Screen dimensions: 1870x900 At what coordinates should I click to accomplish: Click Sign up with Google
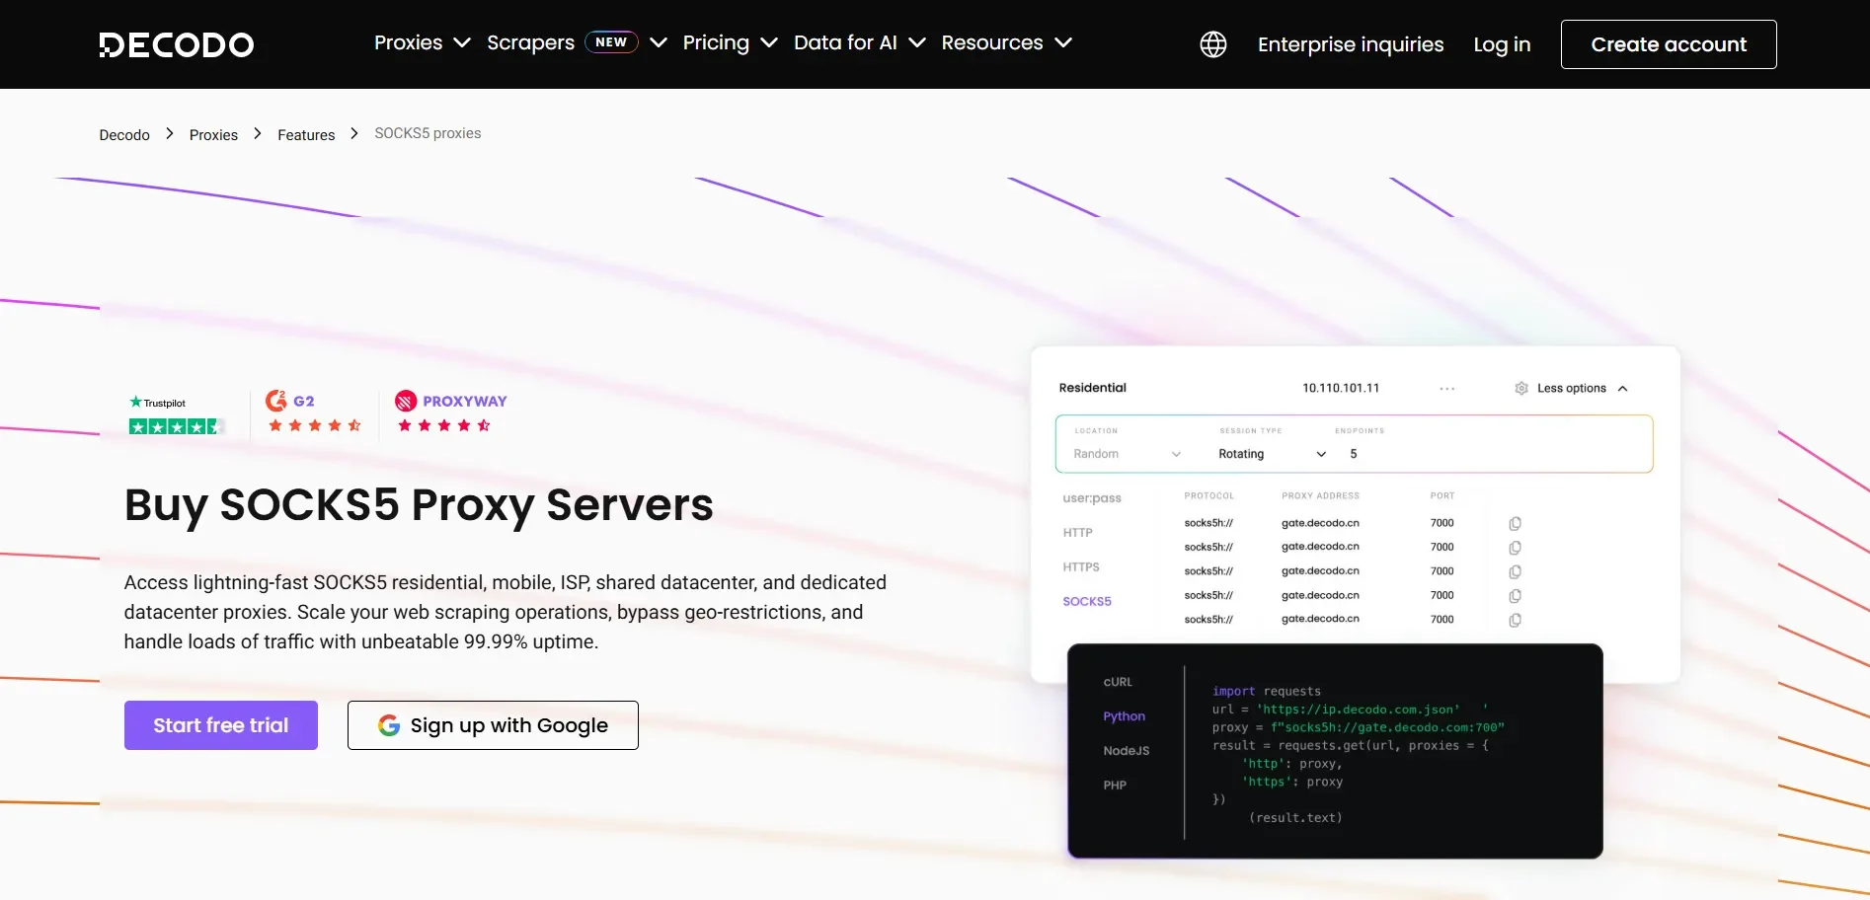[x=493, y=725]
